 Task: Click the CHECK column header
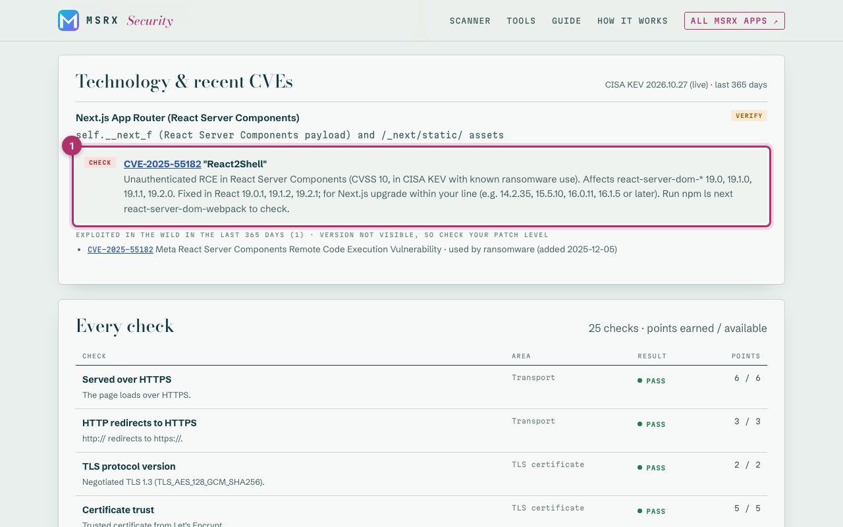pos(94,356)
